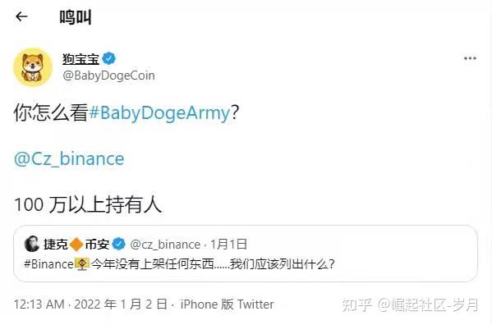Click the #Binance hashtag in the quoted tweet
This screenshot has height=325, width=492.
pyautogui.click(x=48, y=264)
